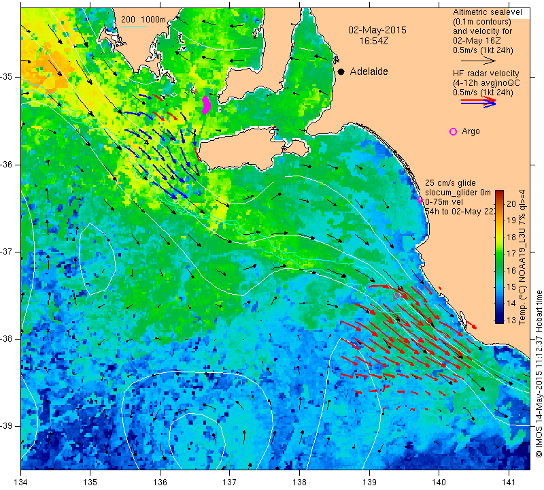
Task: Select the 25 cm/s glide text
Action: pos(450,182)
